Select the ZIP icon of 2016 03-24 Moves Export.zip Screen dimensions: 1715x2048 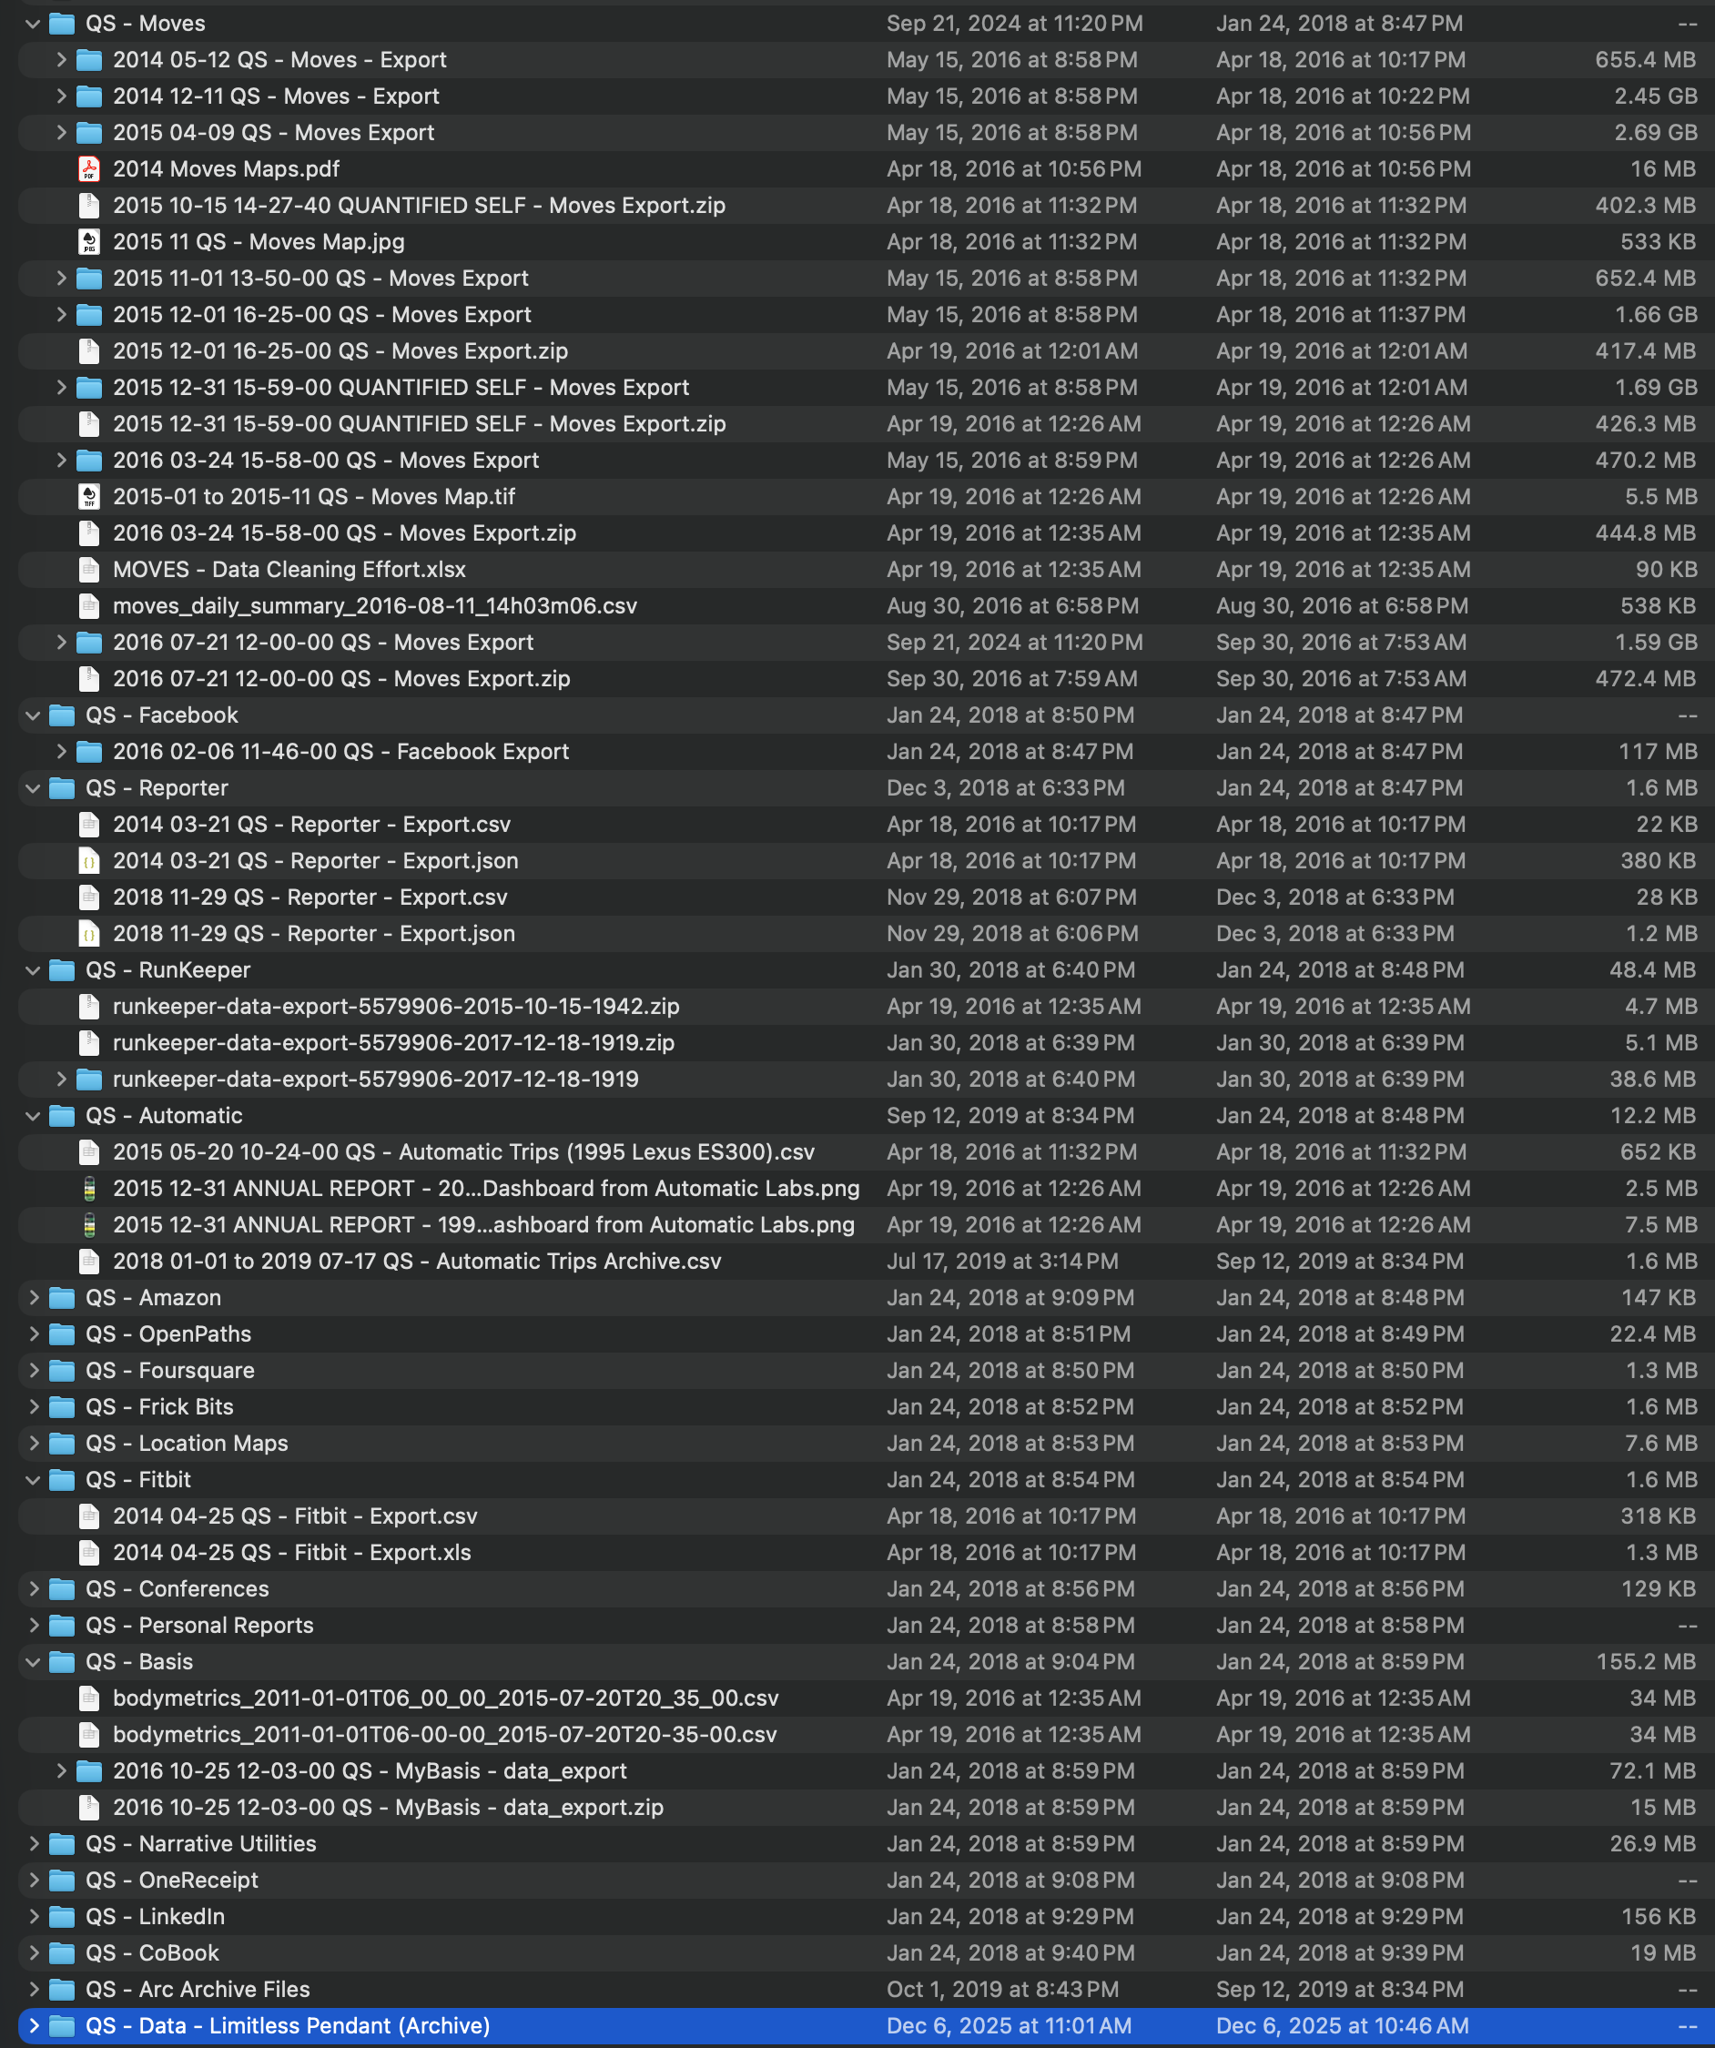[x=89, y=532]
